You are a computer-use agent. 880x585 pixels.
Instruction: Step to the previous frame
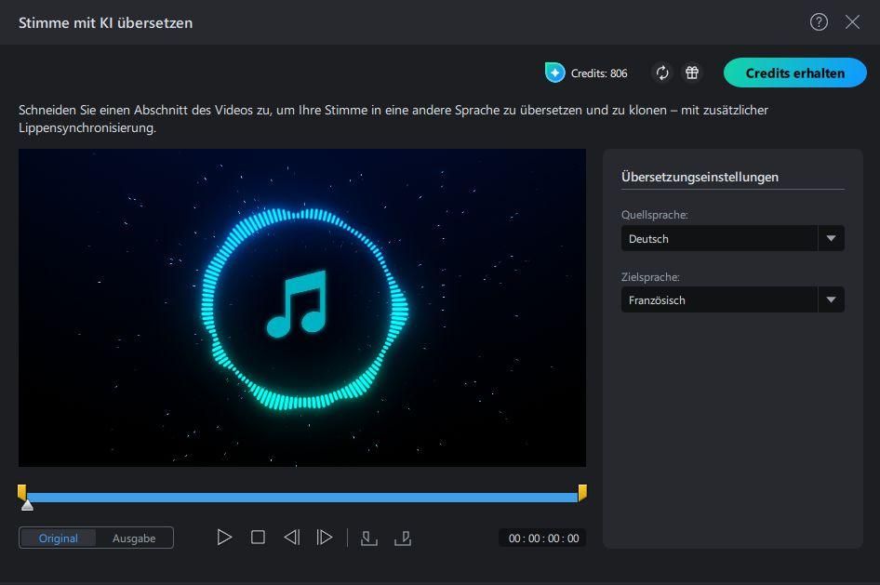pyautogui.click(x=291, y=538)
